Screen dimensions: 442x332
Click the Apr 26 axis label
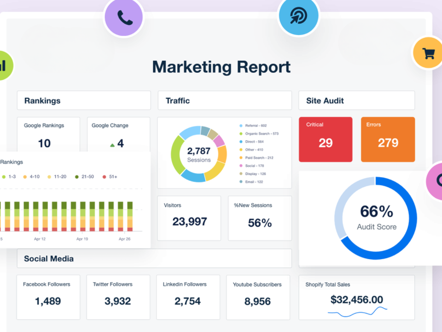point(124,239)
